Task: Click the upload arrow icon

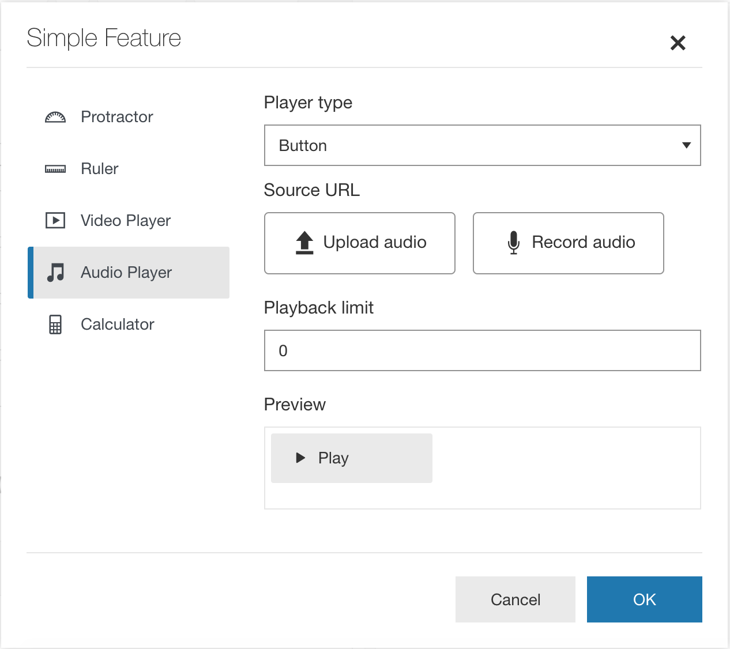Action: 304,243
